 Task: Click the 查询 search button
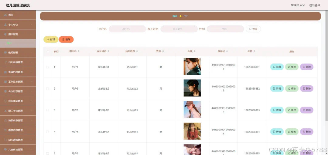click(x=253, y=29)
